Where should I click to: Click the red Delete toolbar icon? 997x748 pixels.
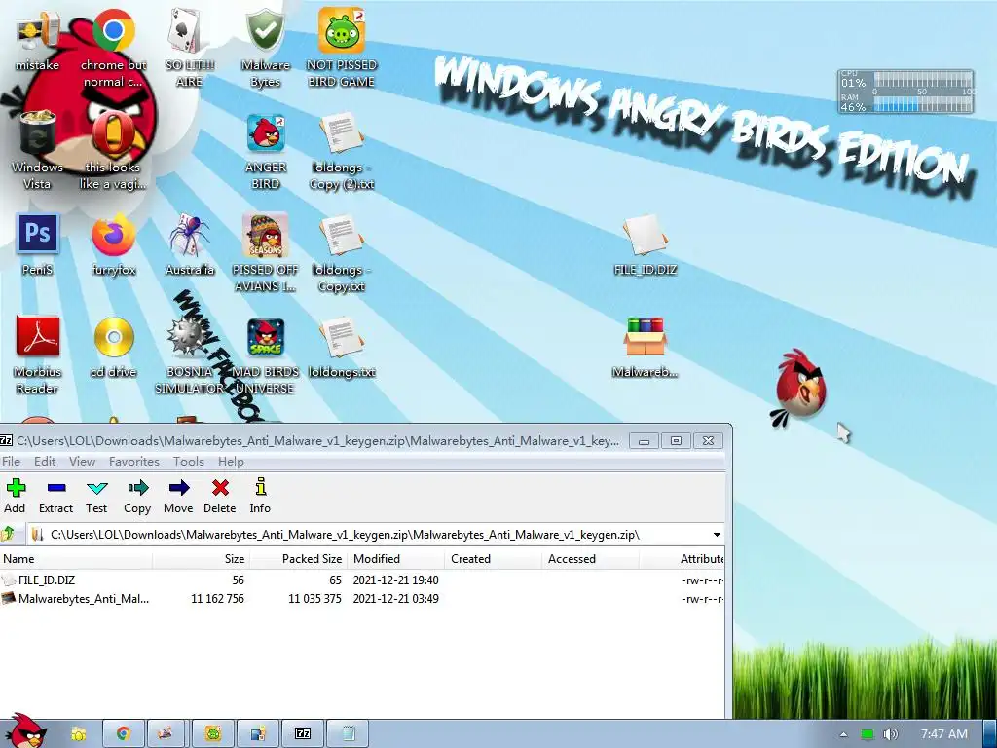click(x=220, y=496)
